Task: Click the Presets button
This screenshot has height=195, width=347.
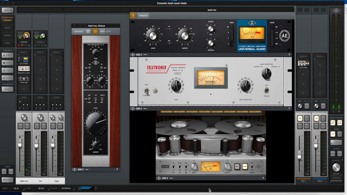Action: click(143, 16)
